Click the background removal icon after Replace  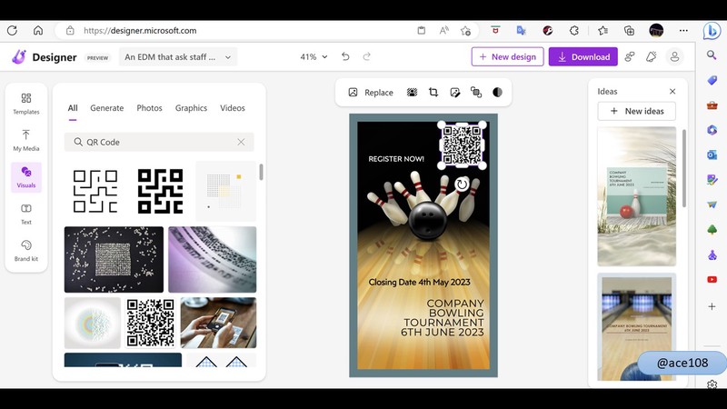point(412,93)
